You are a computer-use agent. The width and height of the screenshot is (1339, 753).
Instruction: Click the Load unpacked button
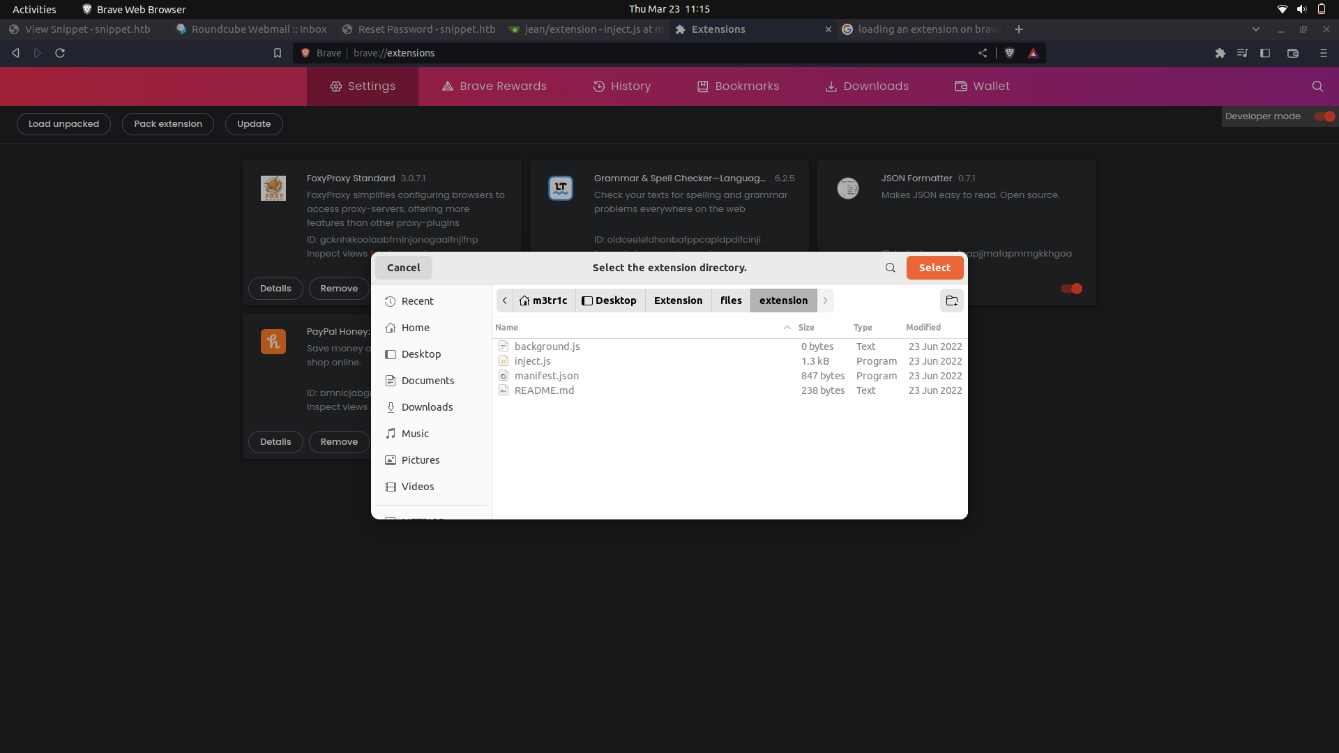63,123
